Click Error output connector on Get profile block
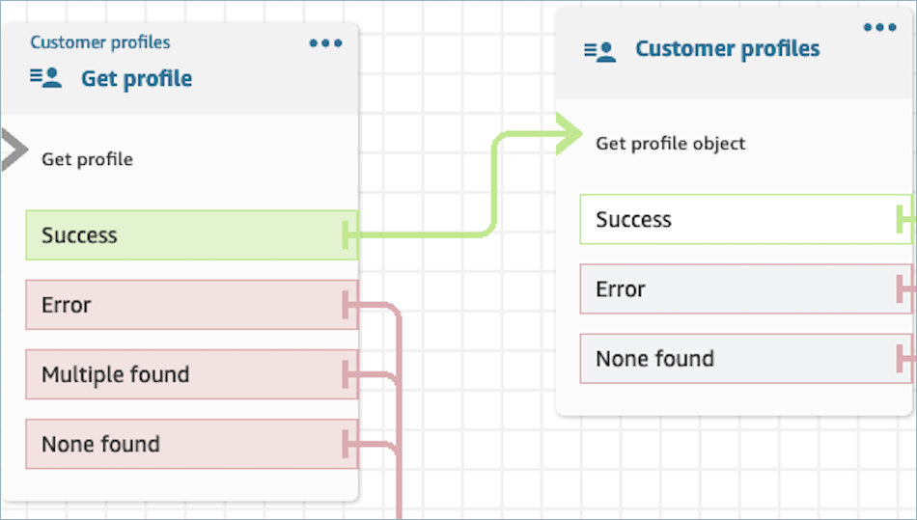The image size is (917, 520). pos(347,305)
